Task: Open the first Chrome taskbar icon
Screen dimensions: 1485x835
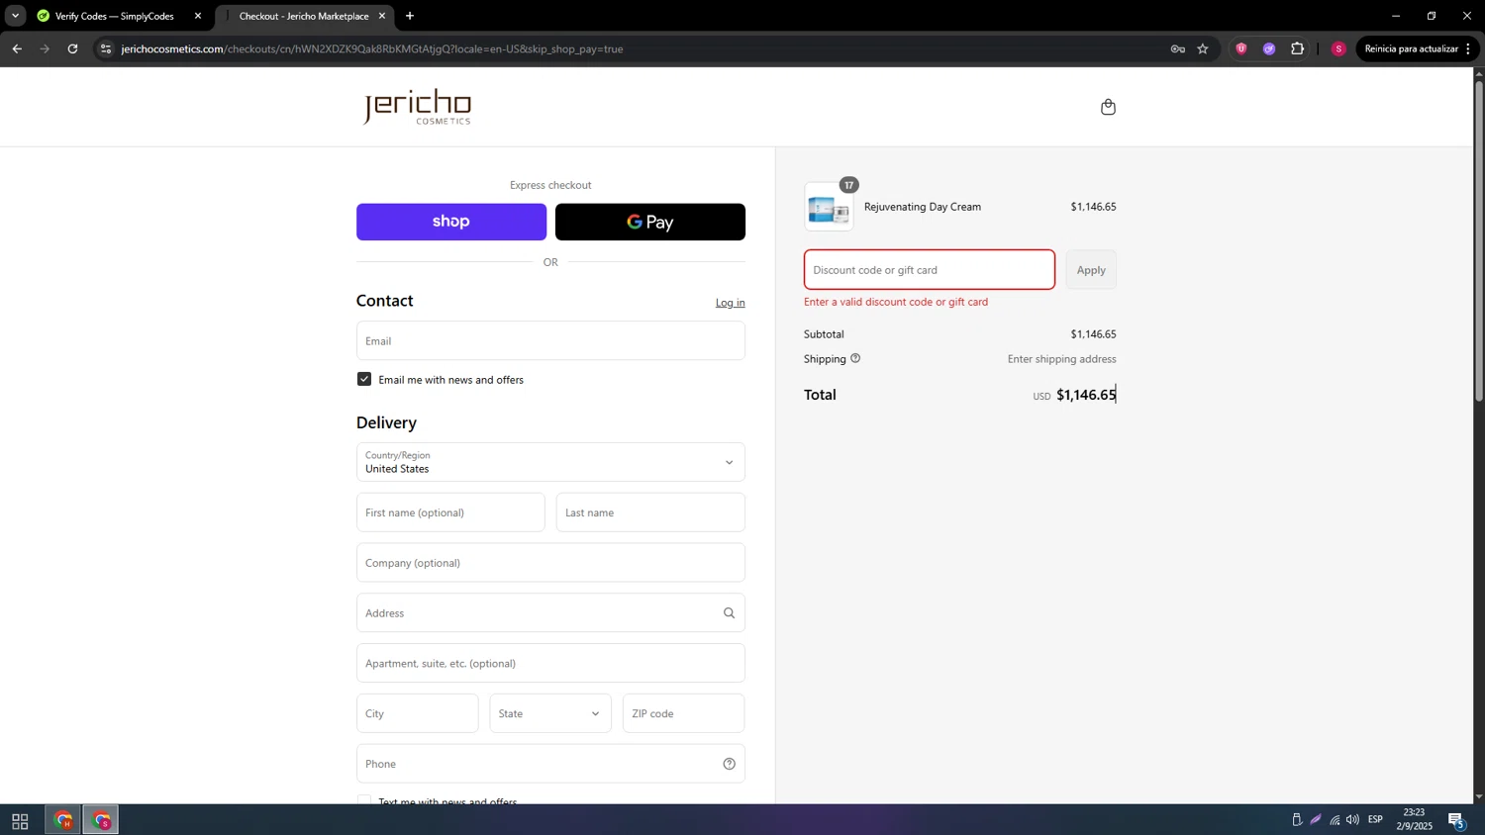Action: pyautogui.click(x=63, y=821)
